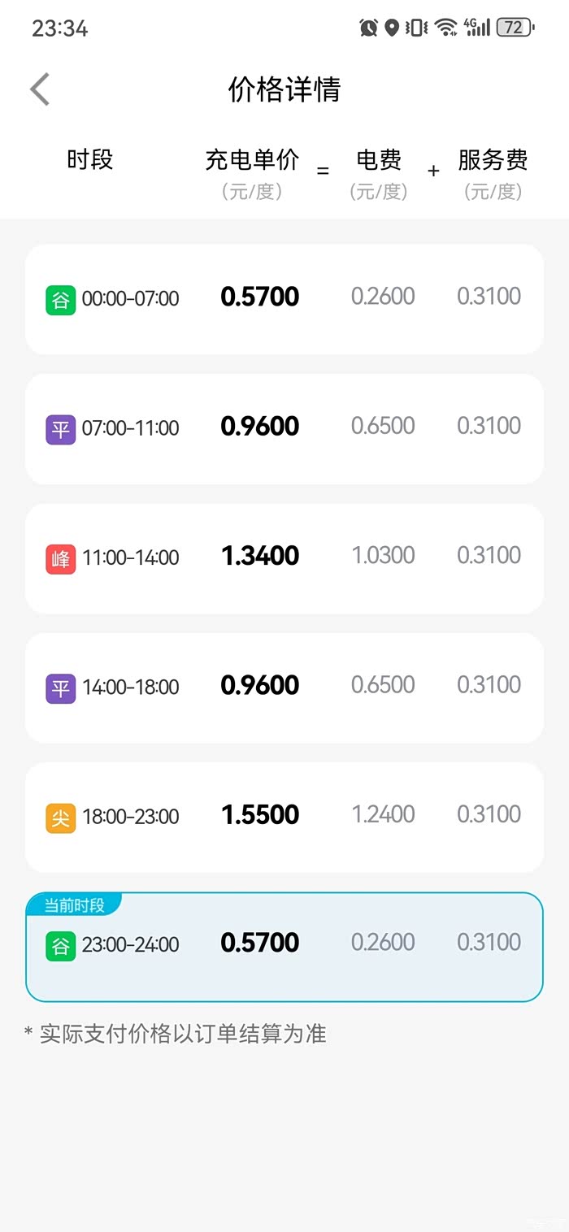Tap the alarm clock status icon
The image size is (569, 1232).
coord(368,28)
